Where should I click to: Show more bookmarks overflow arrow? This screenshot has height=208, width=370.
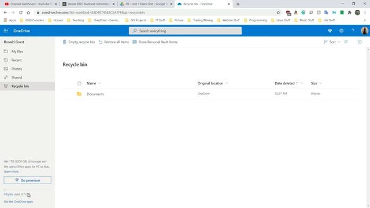tap(365, 20)
